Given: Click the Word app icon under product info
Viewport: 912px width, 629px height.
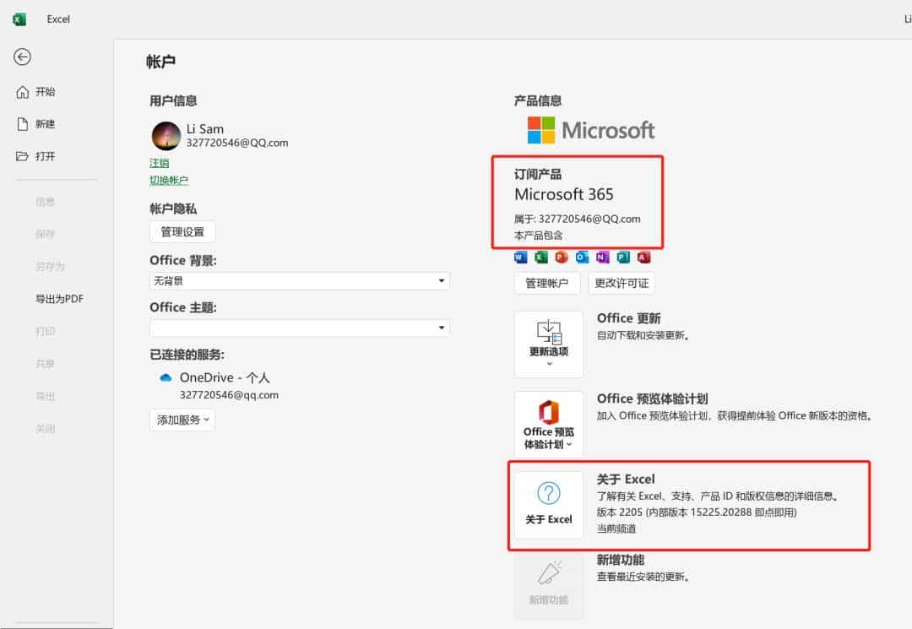Looking at the screenshot, I should click(x=520, y=257).
